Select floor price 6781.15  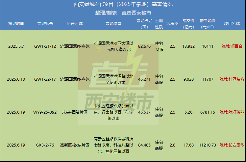tap(208, 112)
